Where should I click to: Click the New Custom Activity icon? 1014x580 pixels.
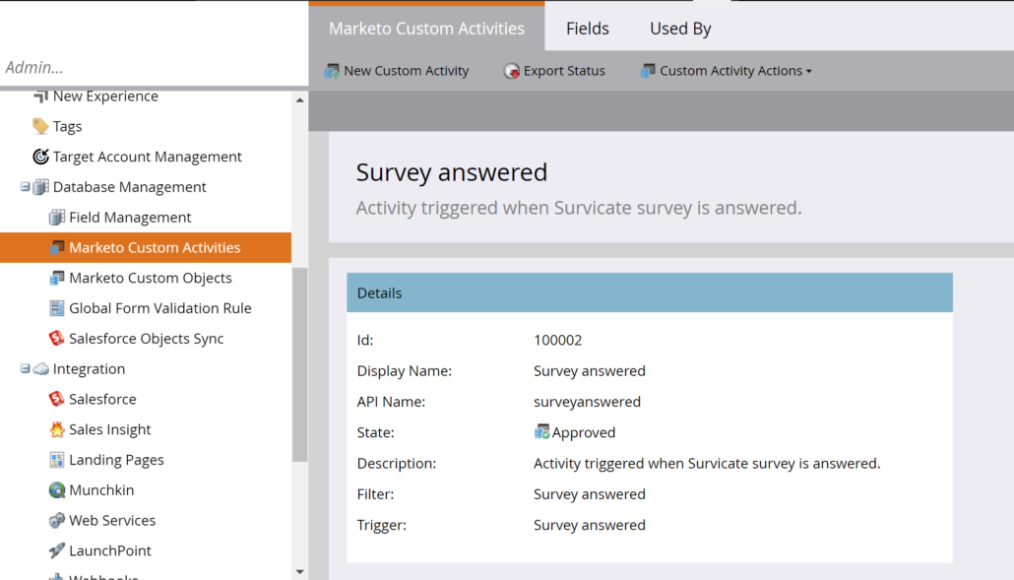[332, 71]
